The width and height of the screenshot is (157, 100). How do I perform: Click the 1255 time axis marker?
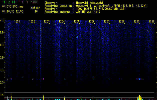pyautogui.click(x=77, y=21)
